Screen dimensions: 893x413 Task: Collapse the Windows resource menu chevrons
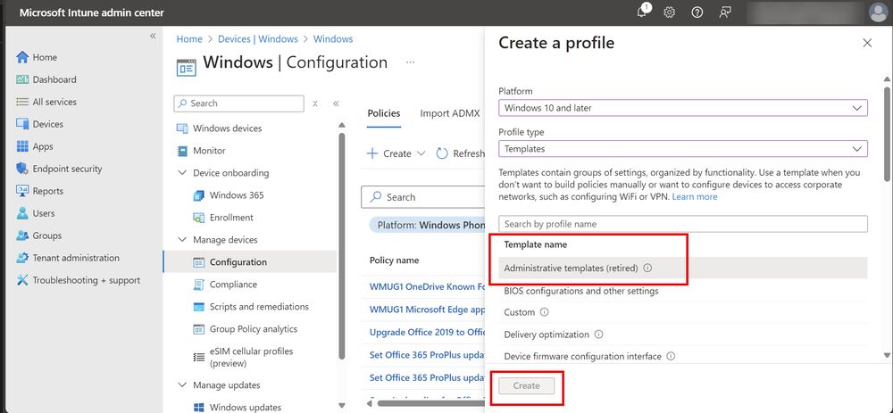tap(336, 103)
